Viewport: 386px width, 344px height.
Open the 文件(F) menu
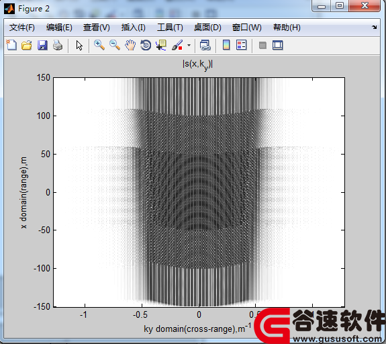point(22,28)
